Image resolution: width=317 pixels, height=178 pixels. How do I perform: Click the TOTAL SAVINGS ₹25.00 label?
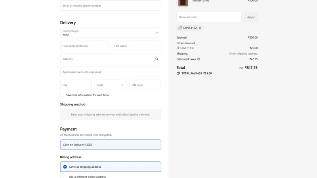click(x=197, y=74)
